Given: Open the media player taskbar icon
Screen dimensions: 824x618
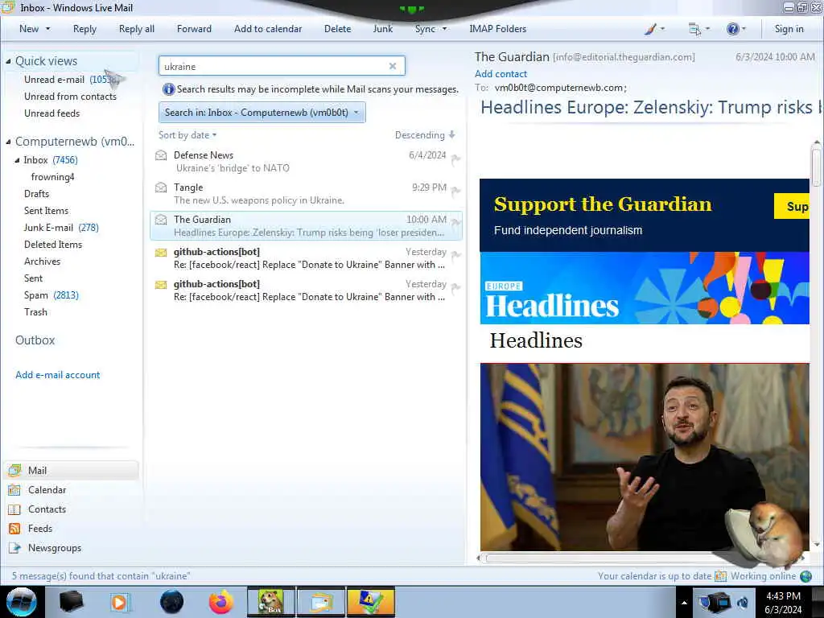Looking at the screenshot, I should click(x=119, y=602).
